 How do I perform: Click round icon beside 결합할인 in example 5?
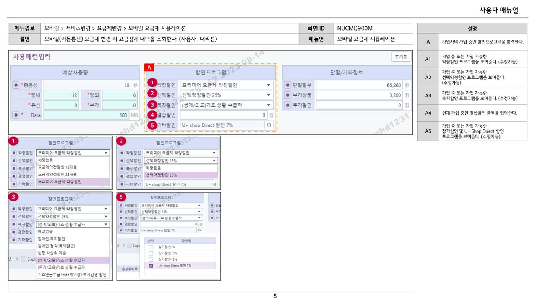point(121,224)
